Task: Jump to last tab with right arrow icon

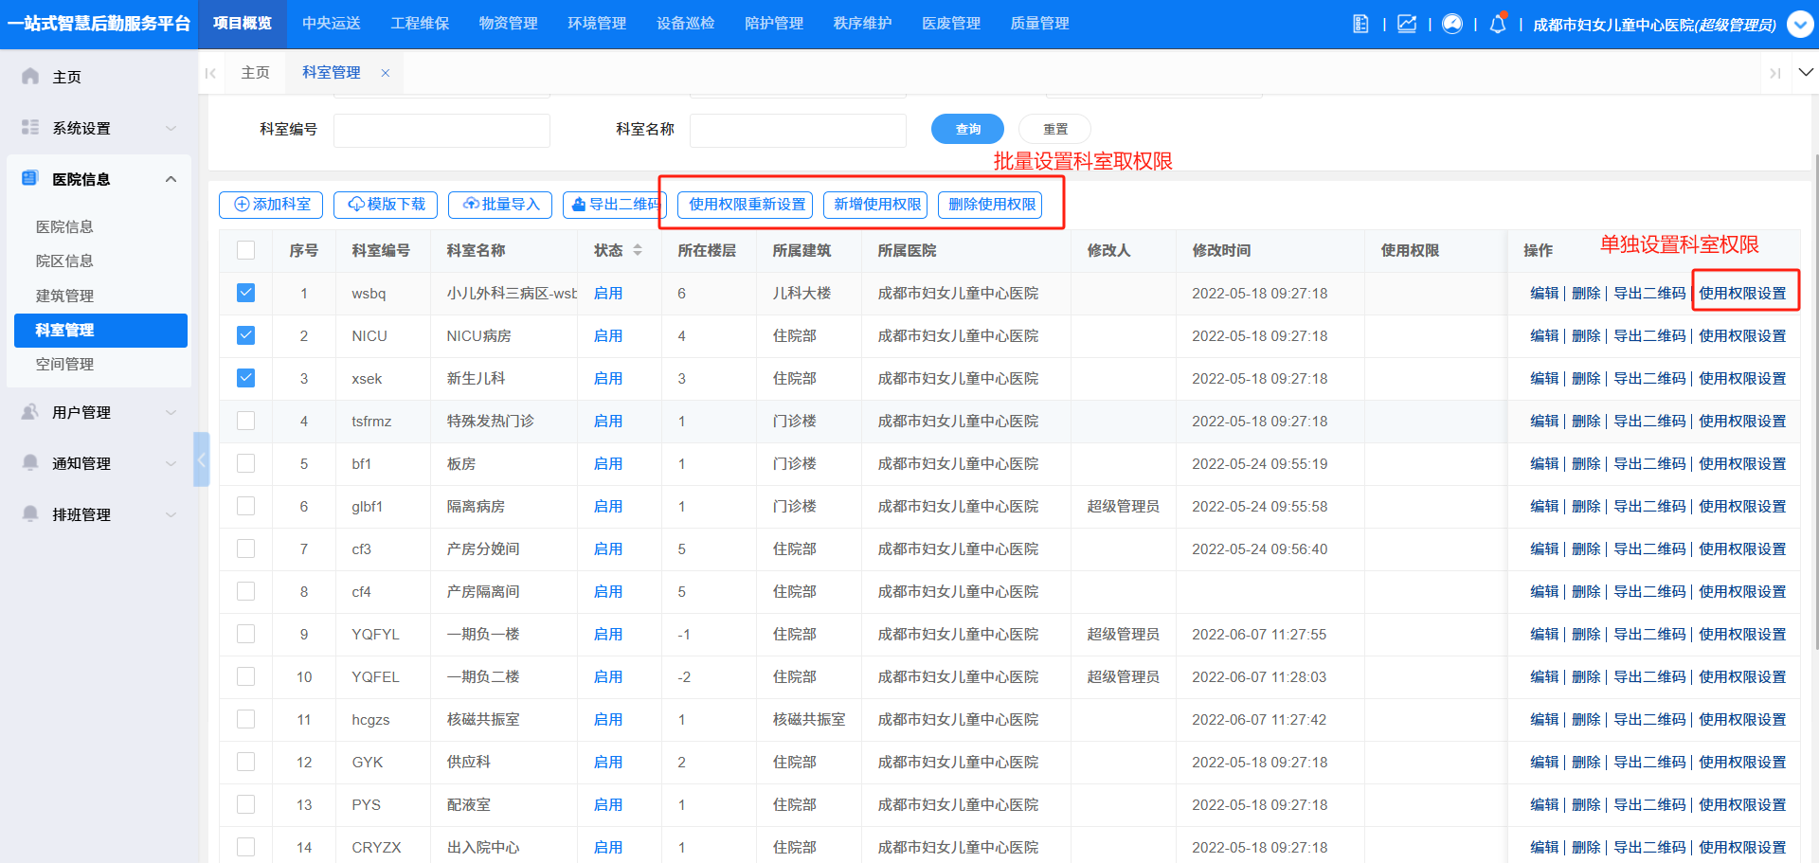Action: tap(1775, 73)
